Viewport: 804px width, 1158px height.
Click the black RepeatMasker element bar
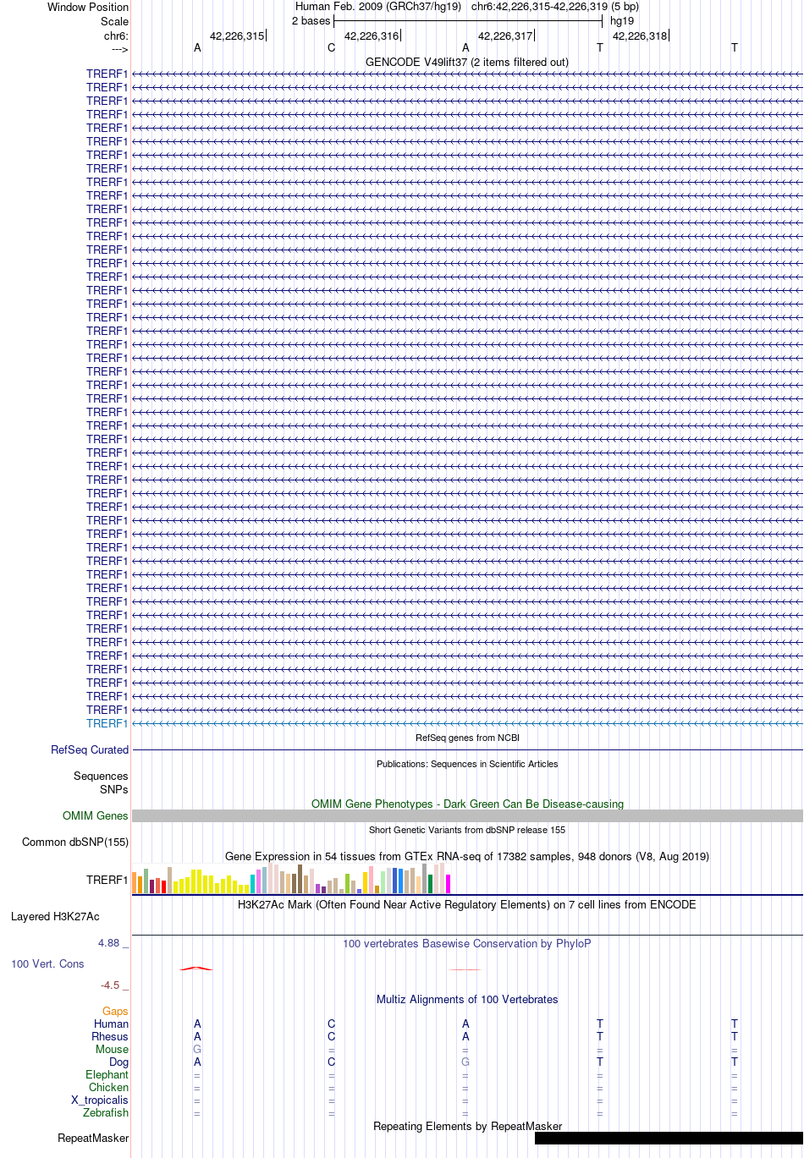point(669,1139)
